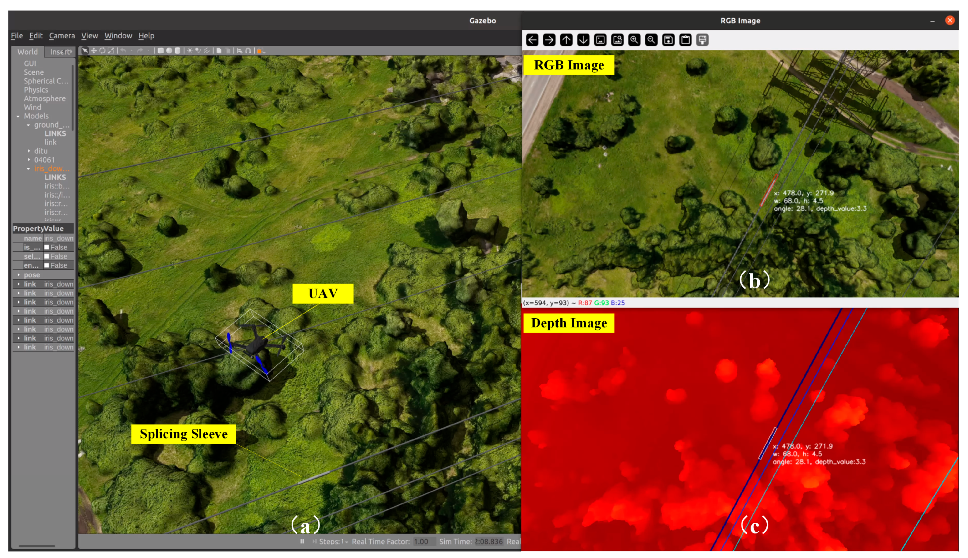The image size is (968, 558).
Task: Pan image left with arrow icon
Action: (x=532, y=40)
